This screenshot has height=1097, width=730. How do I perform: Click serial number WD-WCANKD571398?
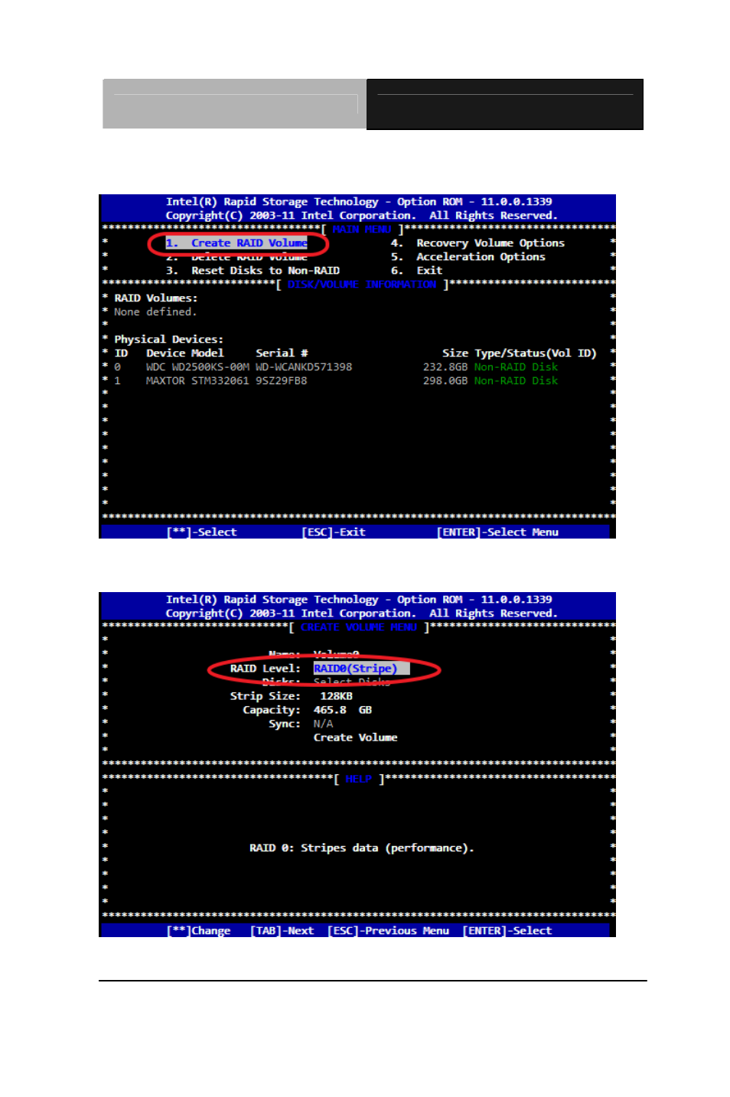[304, 367]
